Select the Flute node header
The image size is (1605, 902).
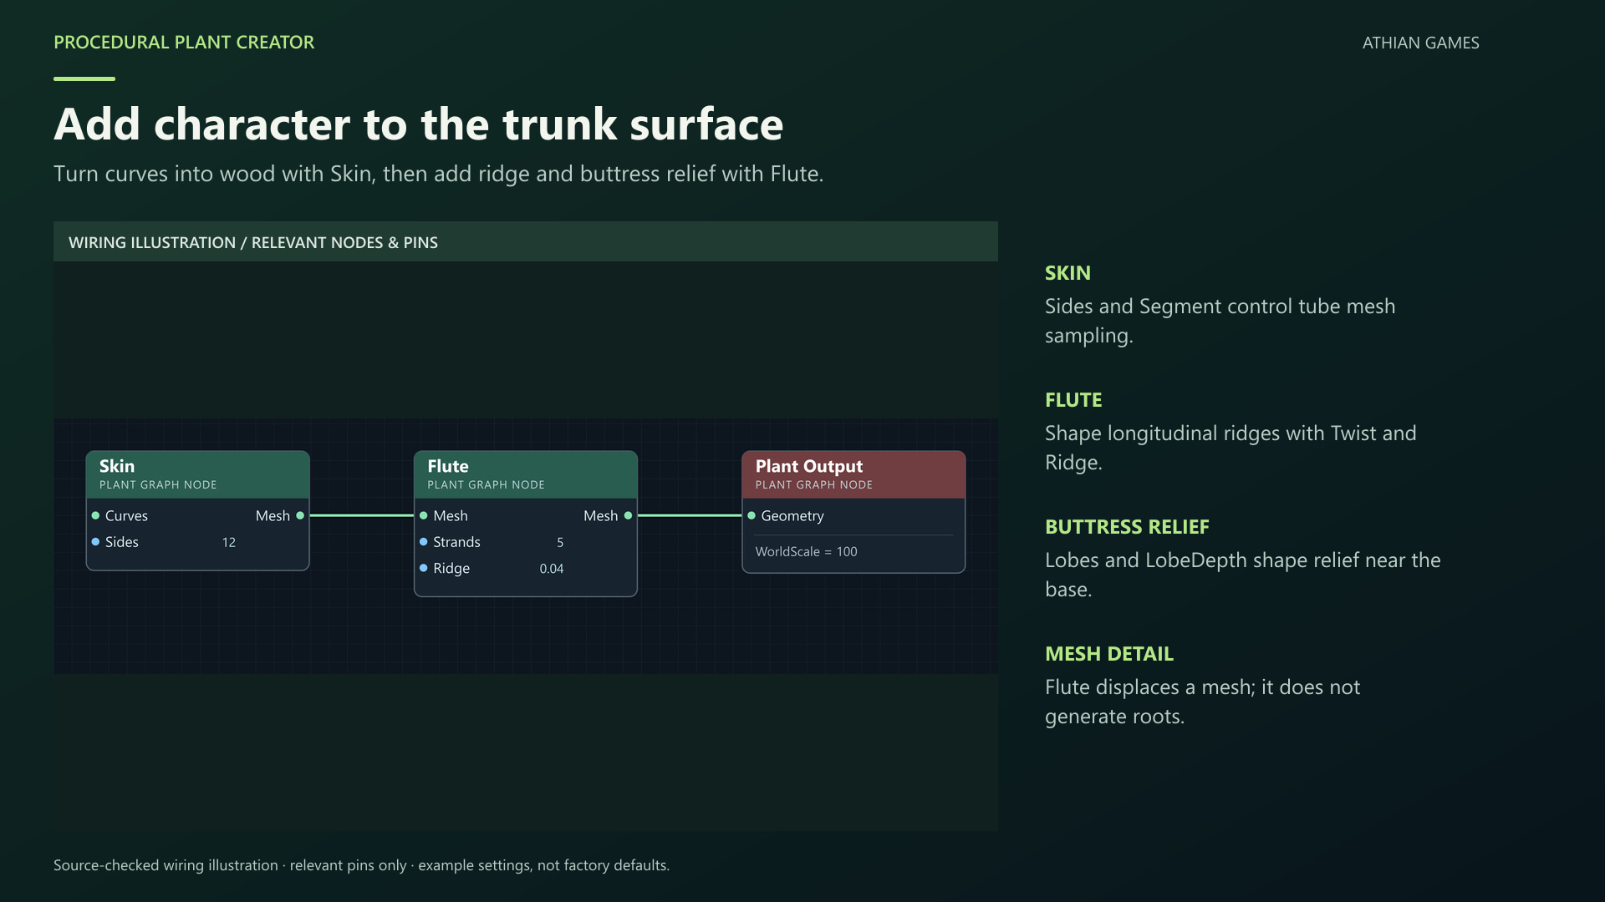point(526,474)
